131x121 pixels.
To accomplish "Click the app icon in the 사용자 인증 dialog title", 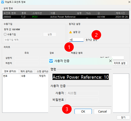I will [51, 61].
